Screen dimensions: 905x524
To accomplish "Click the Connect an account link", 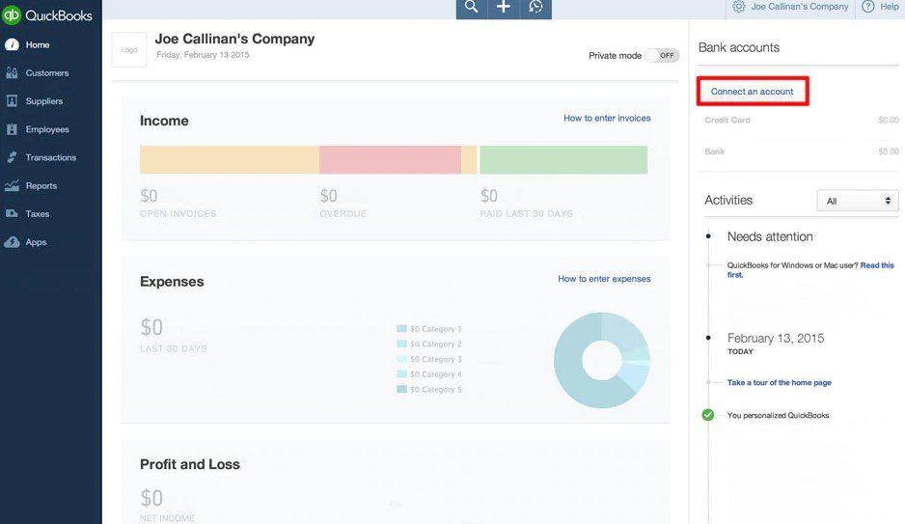I will pos(752,92).
